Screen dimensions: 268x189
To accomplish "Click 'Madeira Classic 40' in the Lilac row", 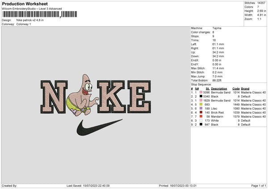I will (x=253, y=108).
